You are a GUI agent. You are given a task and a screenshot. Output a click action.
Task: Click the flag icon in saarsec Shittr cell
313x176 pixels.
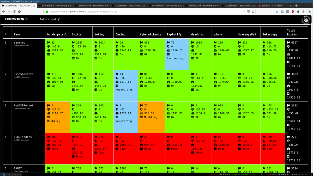tap(73, 43)
